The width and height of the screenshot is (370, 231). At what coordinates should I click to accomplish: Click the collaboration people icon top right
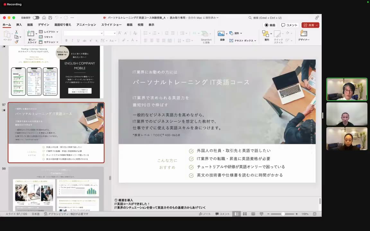click(x=317, y=18)
